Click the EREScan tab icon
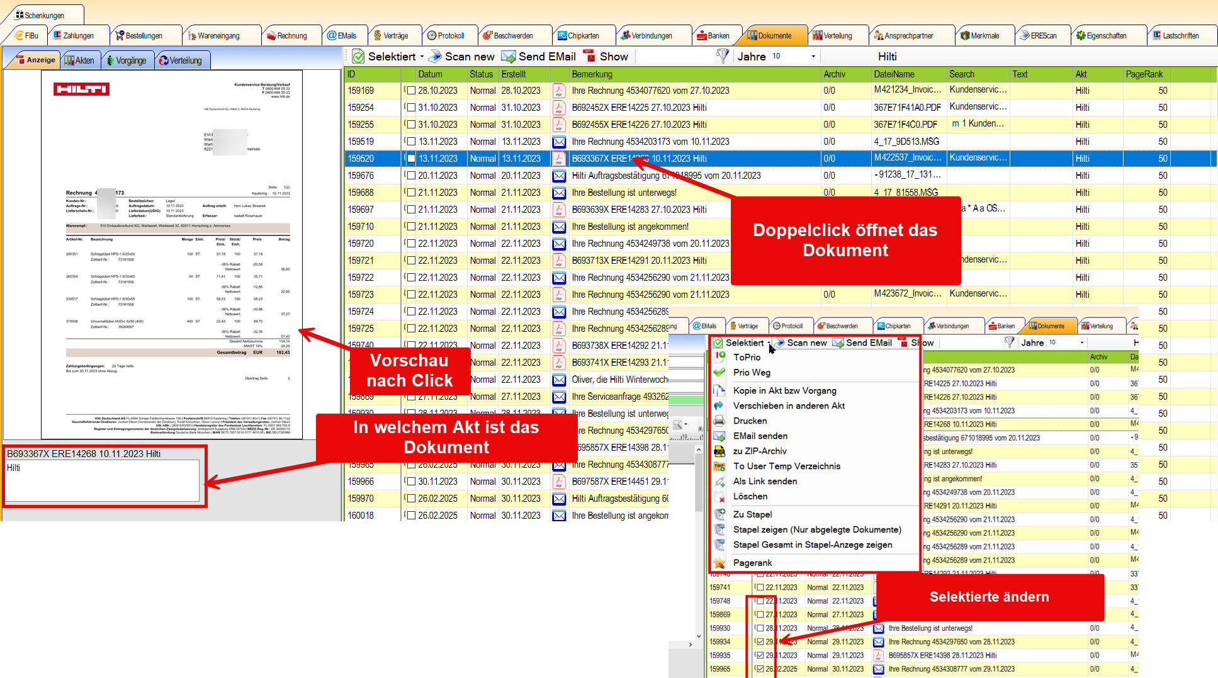The image size is (1218, 678). click(x=1025, y=36)
